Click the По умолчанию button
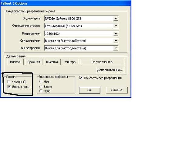The image size is (182, 146). (102, 62)
